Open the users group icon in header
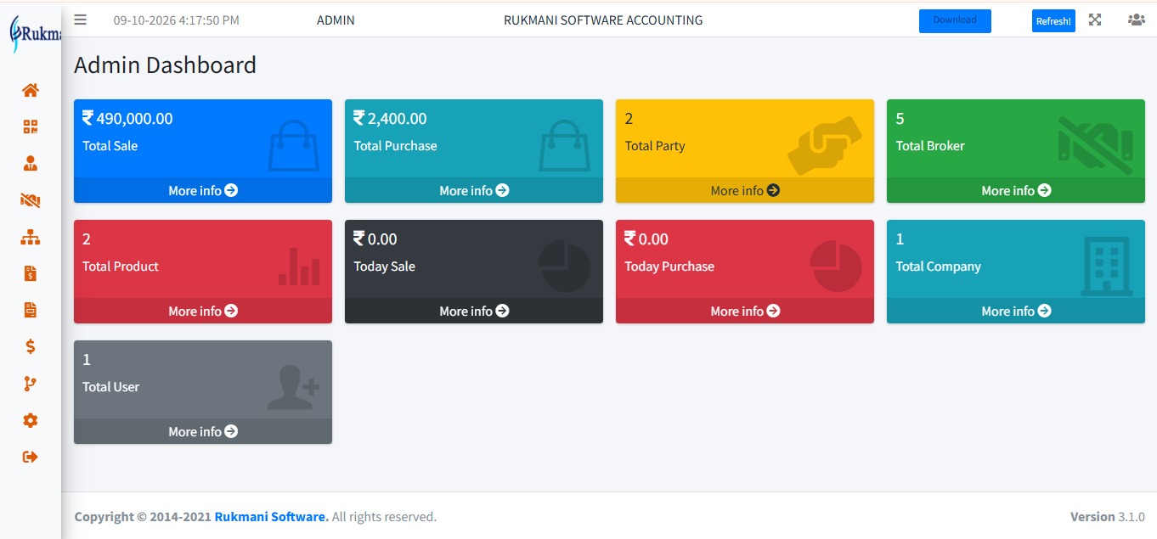 pos(1137,20)
